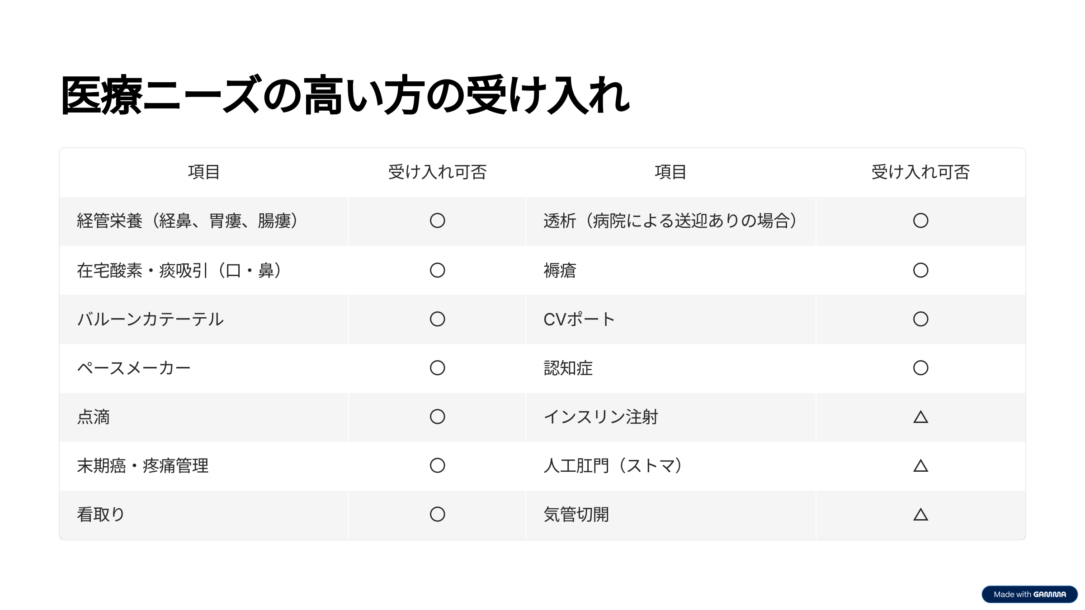Viewport: 1085px width, 610px height.
Task: Click the triangle mark for 人工肛門
Action: tap(920, 465)
